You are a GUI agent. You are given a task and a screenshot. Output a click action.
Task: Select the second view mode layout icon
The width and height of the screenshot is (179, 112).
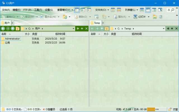pos(83,10)
